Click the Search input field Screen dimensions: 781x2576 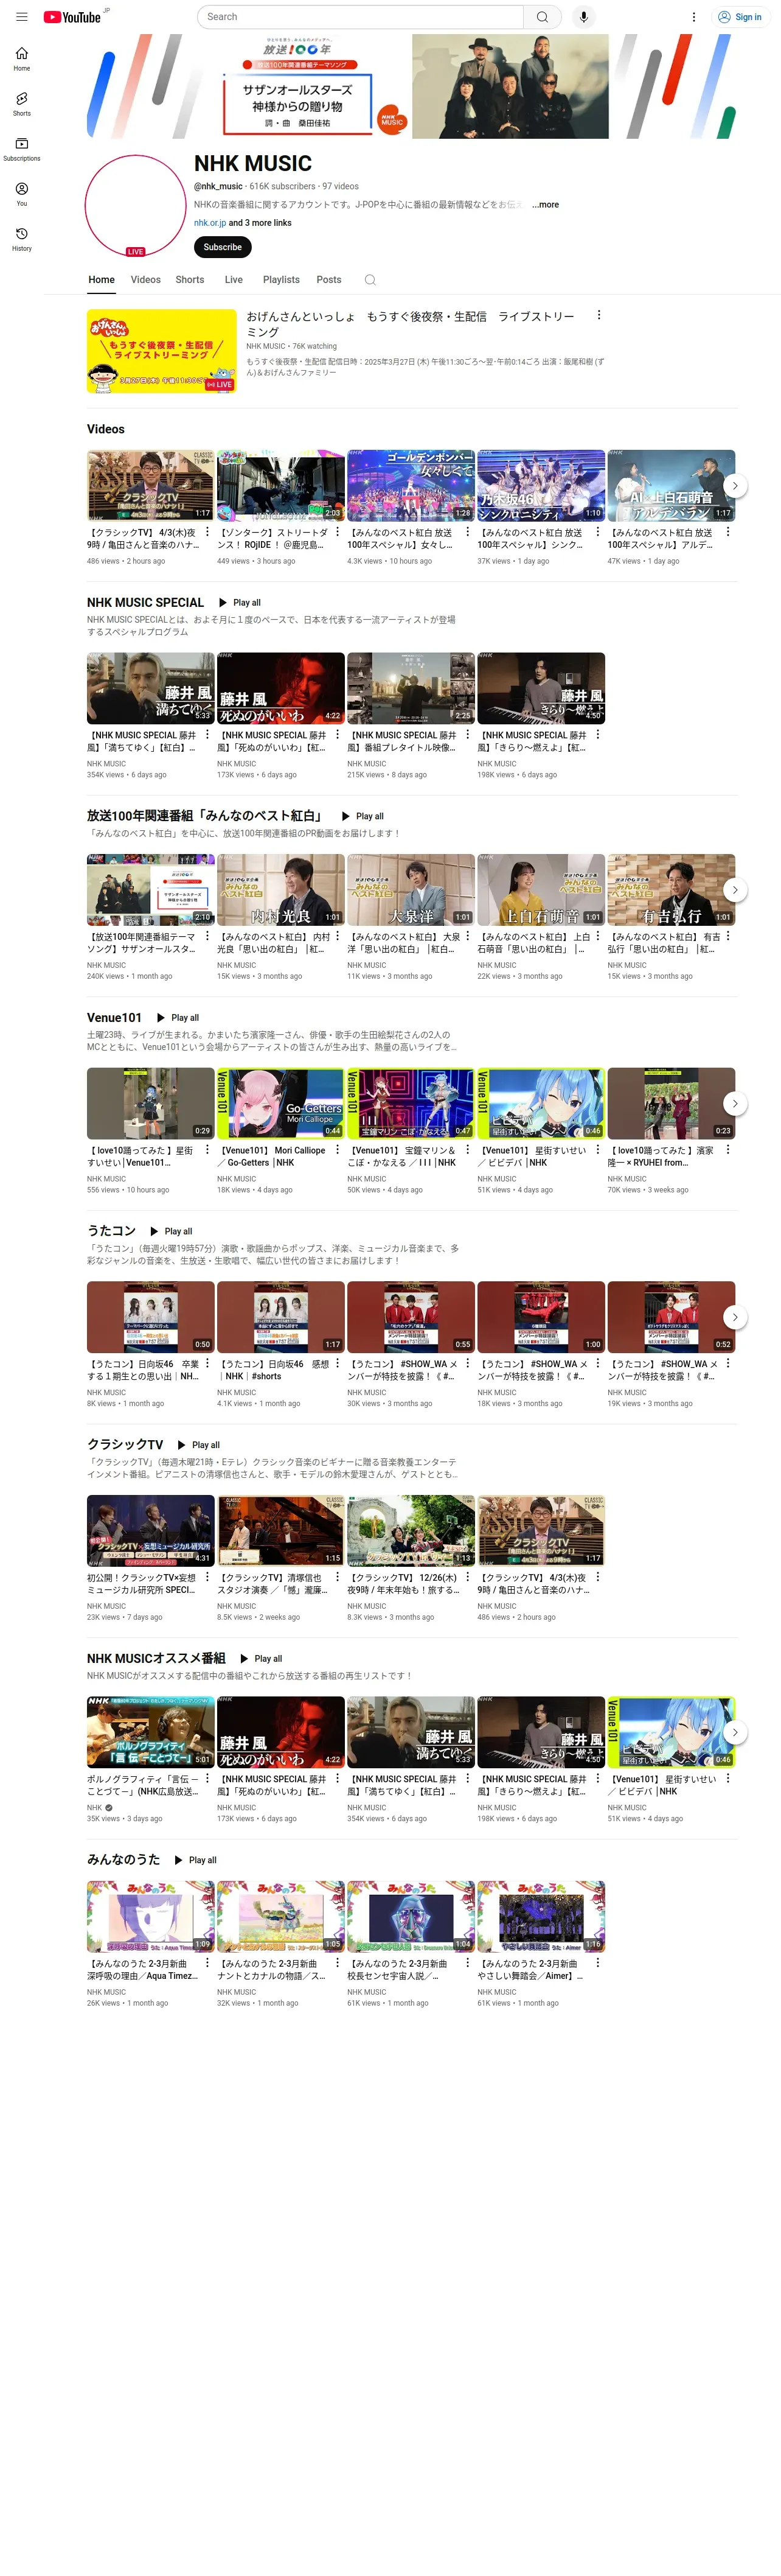pos(359,17)
